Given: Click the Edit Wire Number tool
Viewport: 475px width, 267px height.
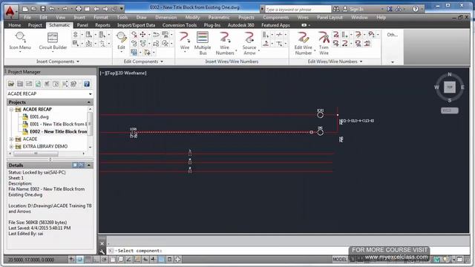Looking at the screenshot, I should [x=304, y=43].
